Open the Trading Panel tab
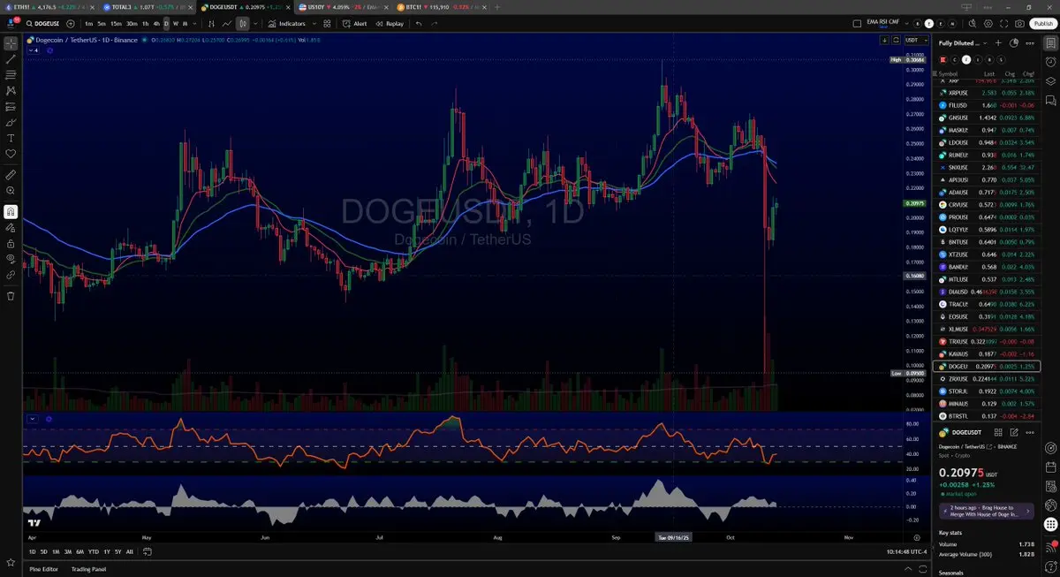This screenshot has width=1060, height=577. pos(88,569)
